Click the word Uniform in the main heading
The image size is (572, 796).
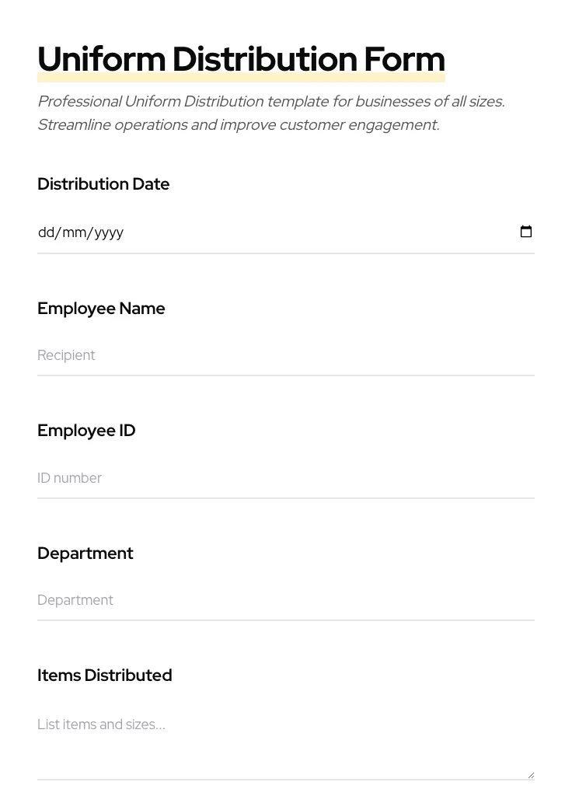click(x=101, y=60)
